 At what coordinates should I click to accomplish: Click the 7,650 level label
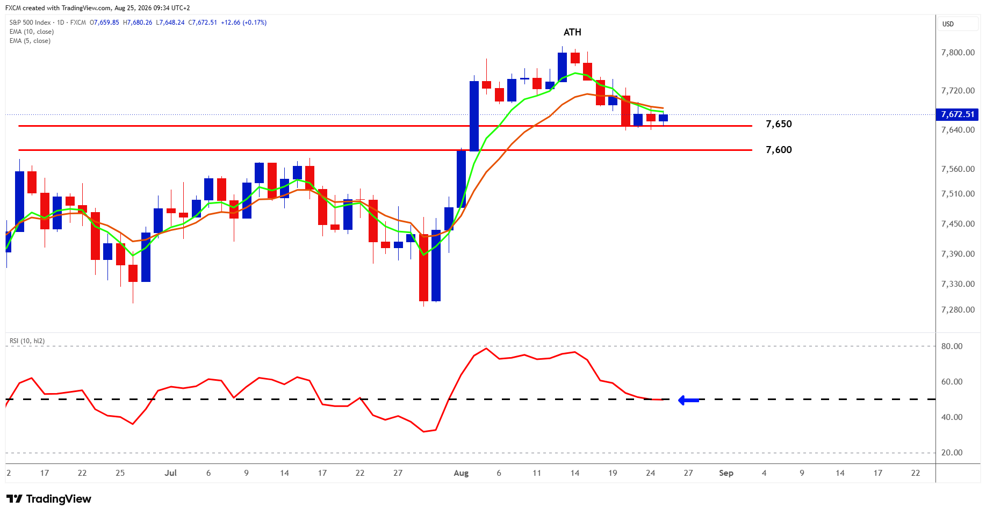click(x=779, y=124)
